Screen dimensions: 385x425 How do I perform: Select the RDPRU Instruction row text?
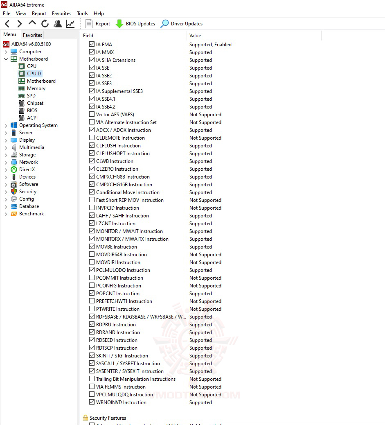pos(116,324)
